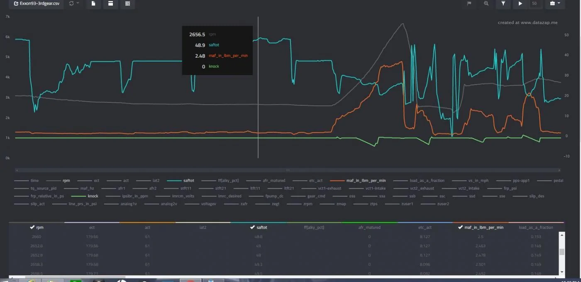Enable the voltagev legend series

point(200,204)
